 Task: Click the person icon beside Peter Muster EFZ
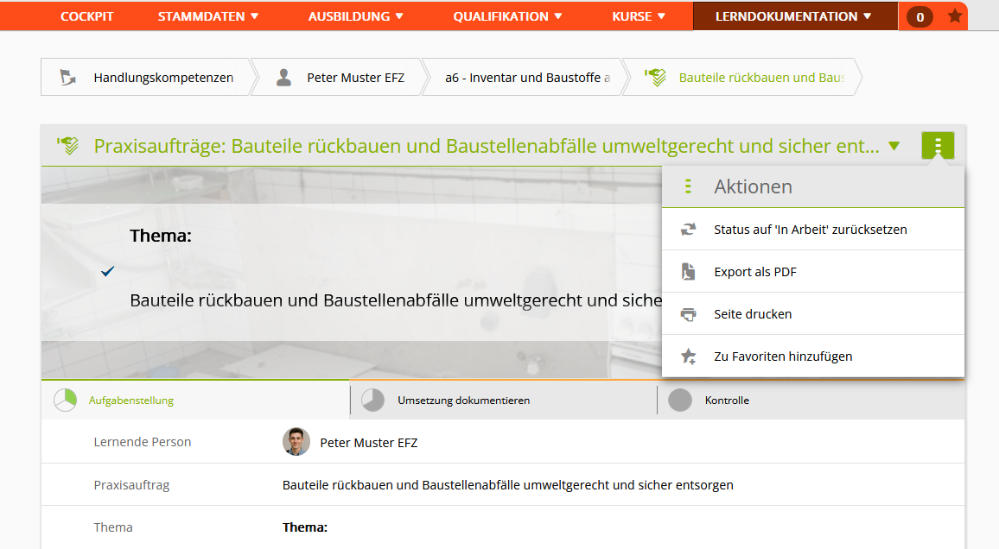[x=283, y=78]
